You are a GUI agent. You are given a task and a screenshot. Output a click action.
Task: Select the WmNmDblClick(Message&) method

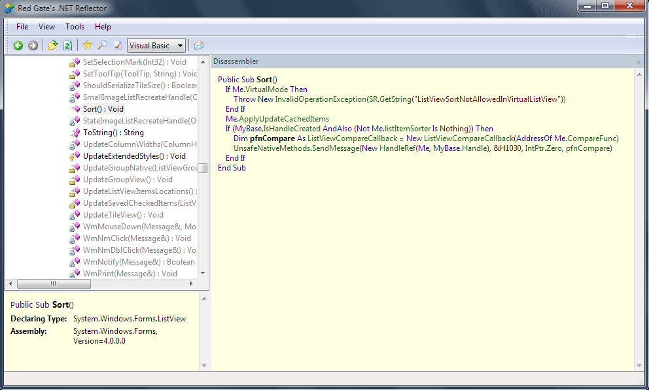[x=139, y=250]
